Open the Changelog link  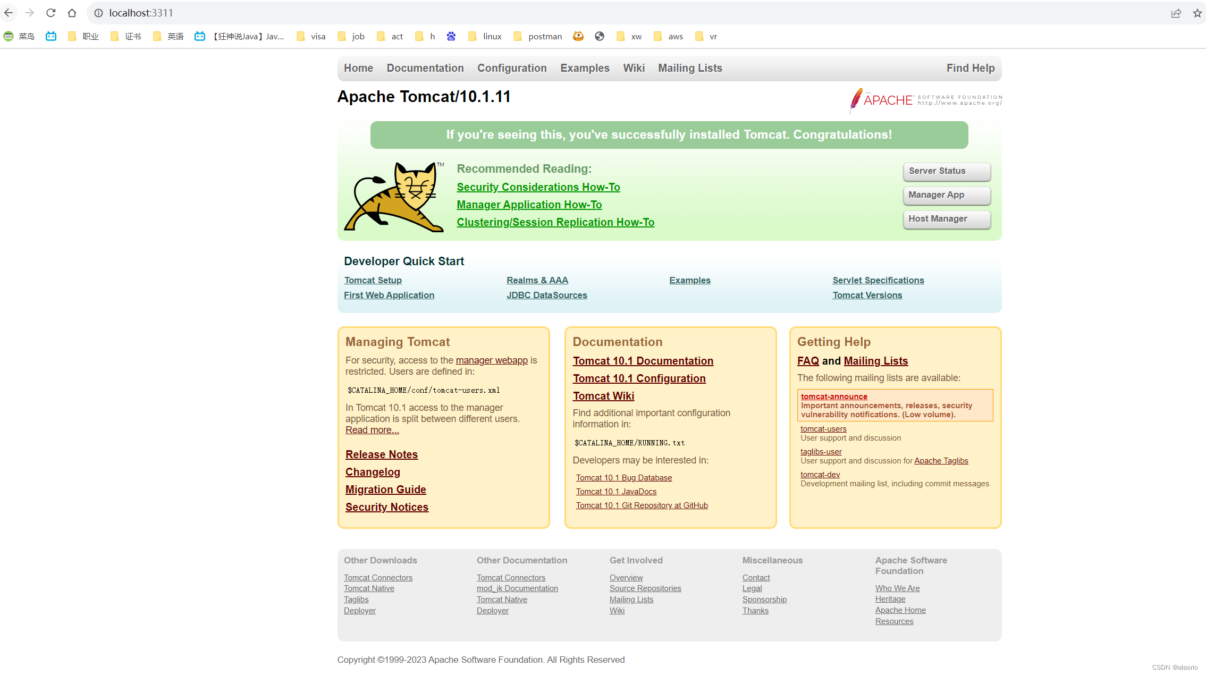click(x=373, y=472)
